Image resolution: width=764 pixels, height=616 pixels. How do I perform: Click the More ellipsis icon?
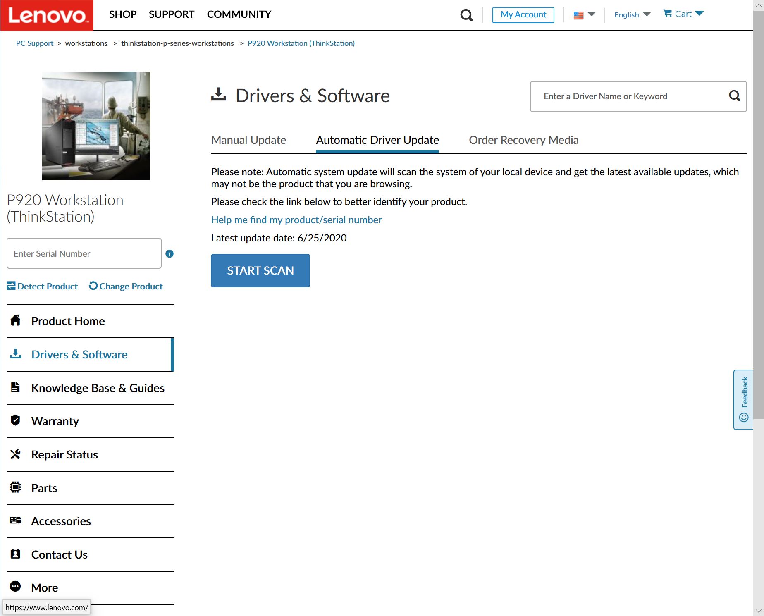tap(15, 587)
